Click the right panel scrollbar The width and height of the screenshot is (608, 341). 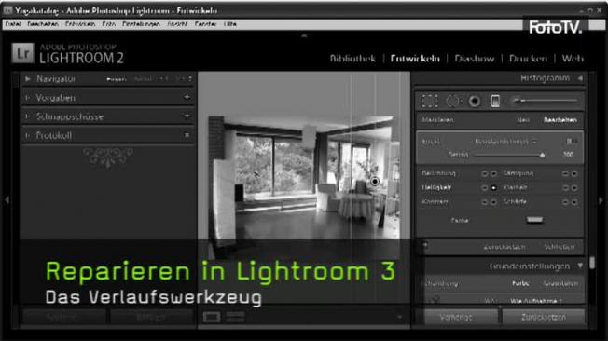tap(592, 263)
